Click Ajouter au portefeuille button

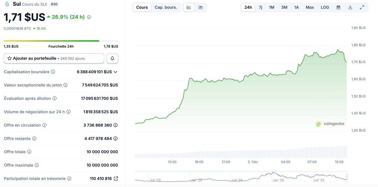point(54,58)
